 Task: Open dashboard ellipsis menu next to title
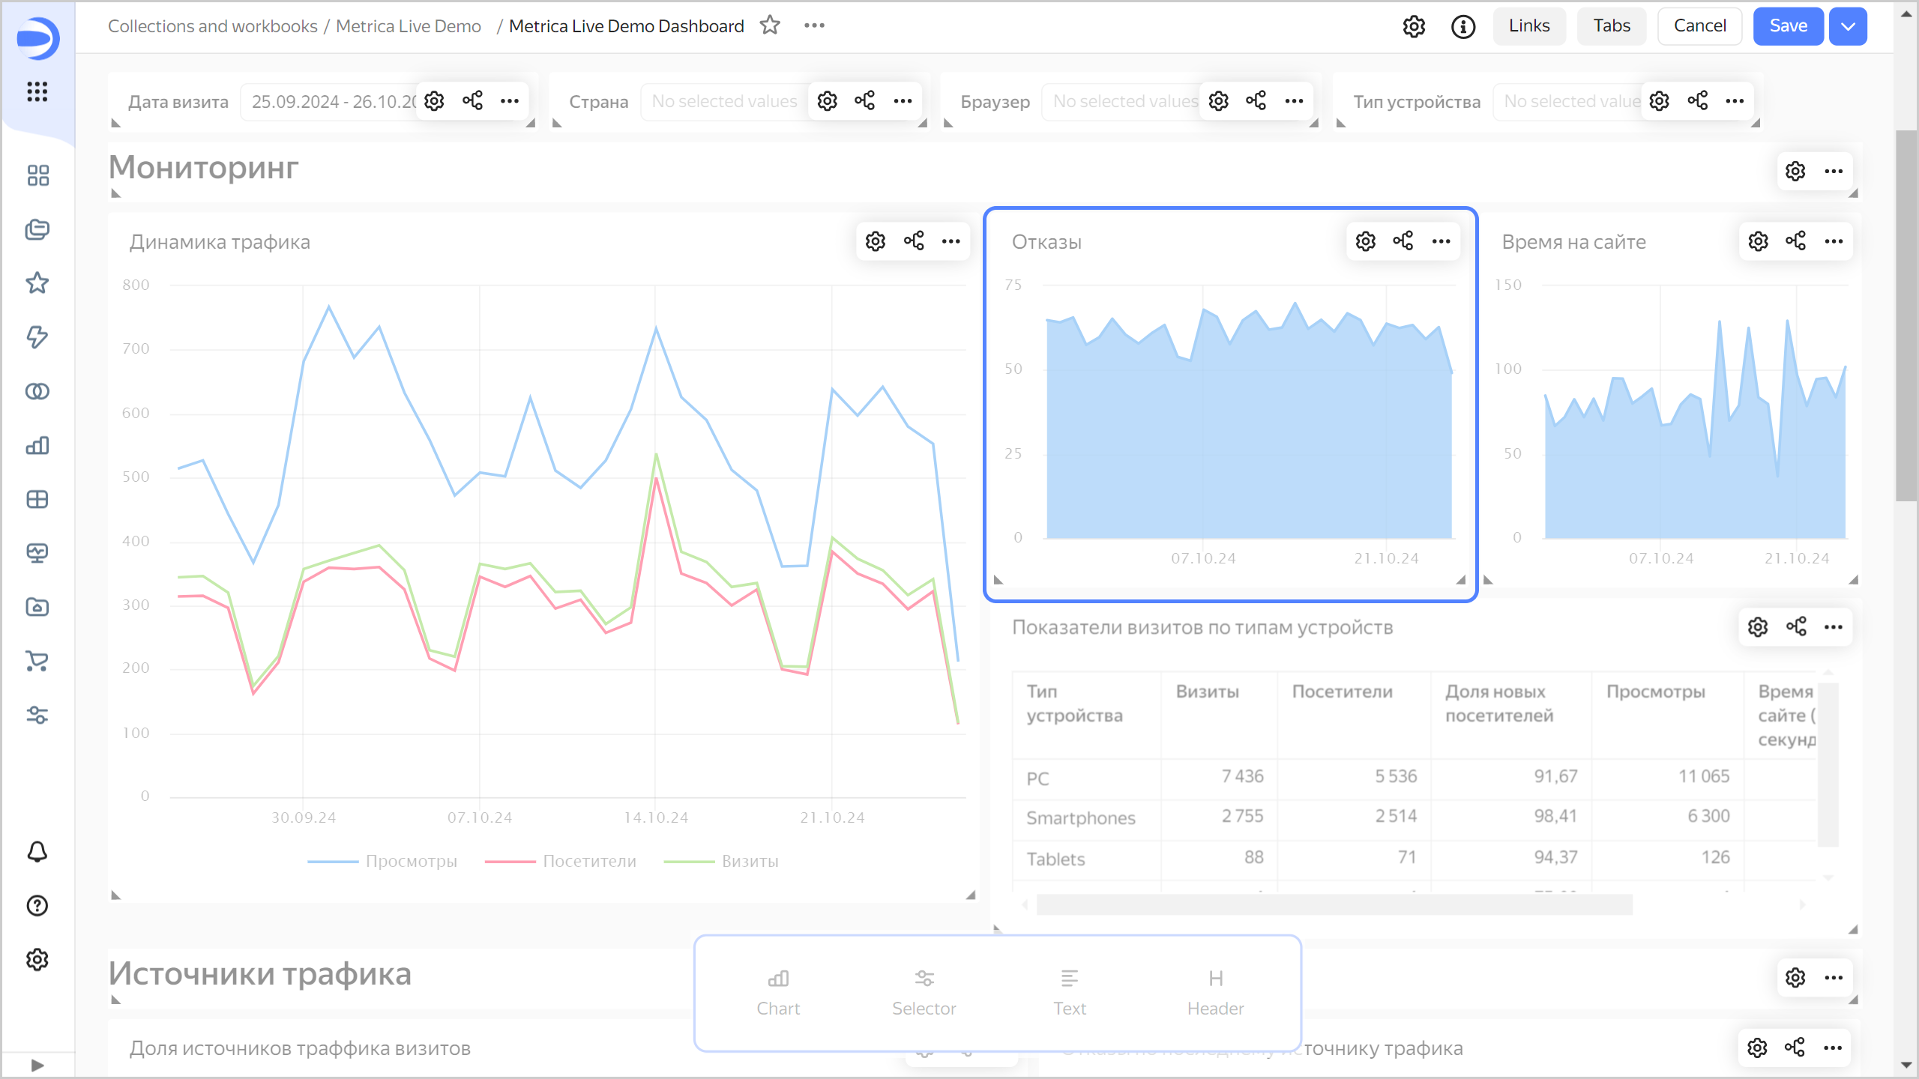pos(814,25)
